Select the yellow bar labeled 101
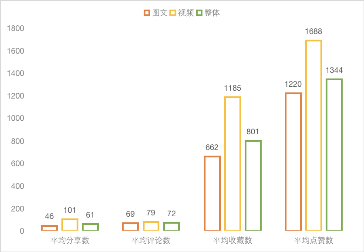Screen dimensions: 364x252 (x=70, y=225)
